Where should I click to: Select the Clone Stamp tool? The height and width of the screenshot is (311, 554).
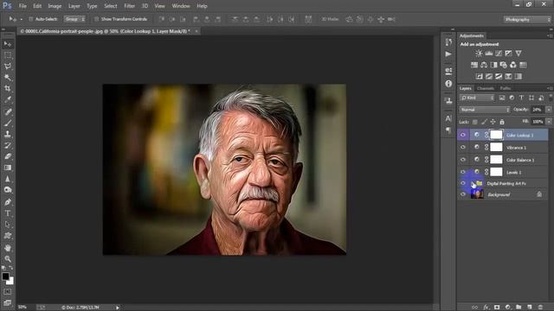[8, 134]
